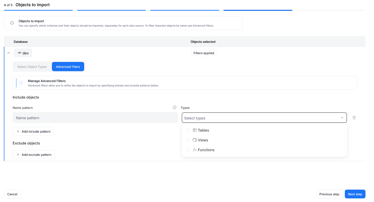Viewport: 374px width, 202px height.
Task: Click the Manage Advanced Filters info icon
Action: tap(21, 83)
